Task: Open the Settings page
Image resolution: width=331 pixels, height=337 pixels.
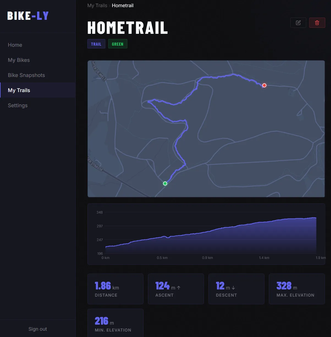Action: coord(18,105)
